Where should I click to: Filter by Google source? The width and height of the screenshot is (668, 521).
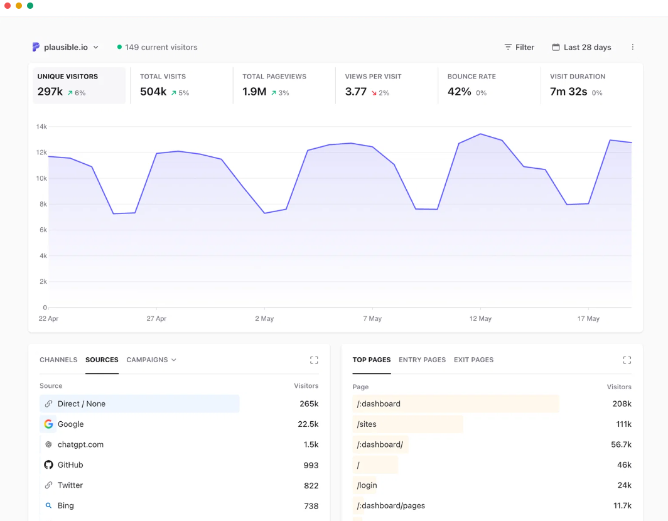point(71,424)
